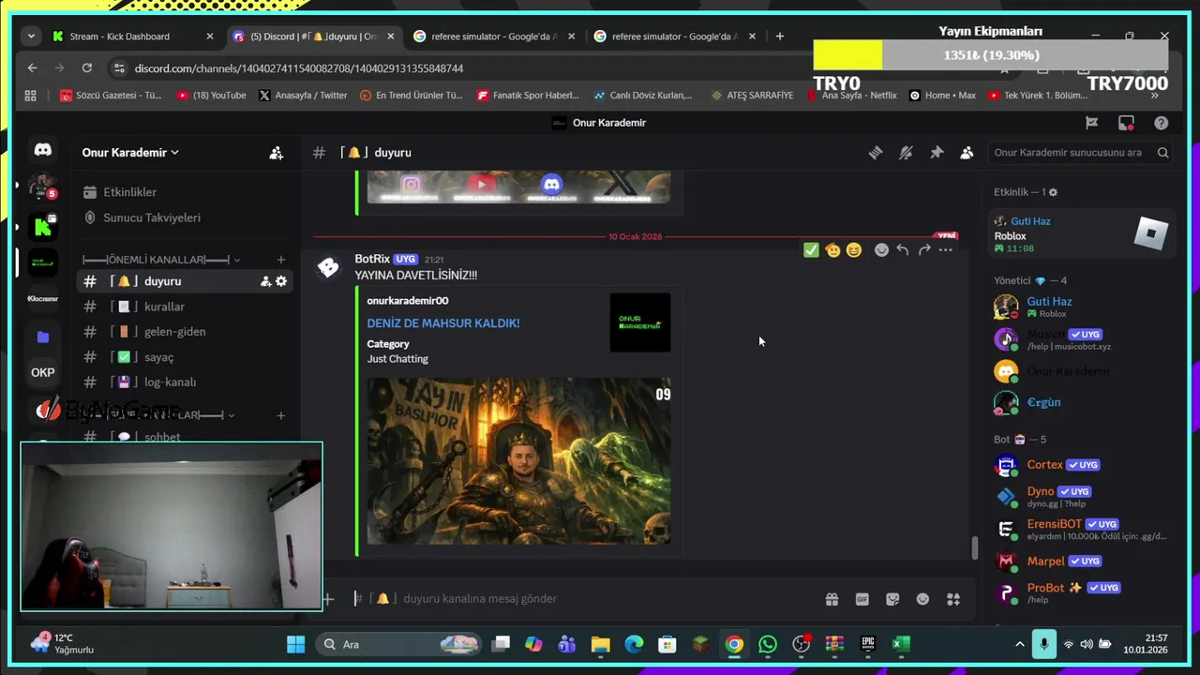The image size is (1200, 675).
Task: Open the server folder icon in sidebar
Action: coord(43,337)
